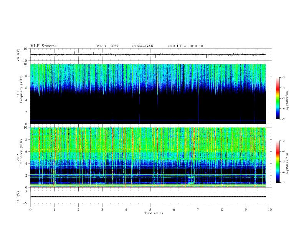
Task: Click the '-3' label on ch.1 colorbar
Action: tap(283, 77)
